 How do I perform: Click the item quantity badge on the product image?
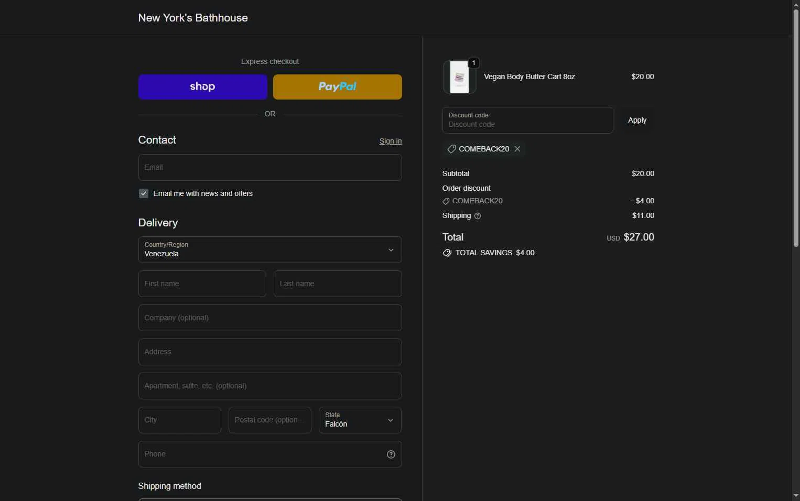click(473, 63)
